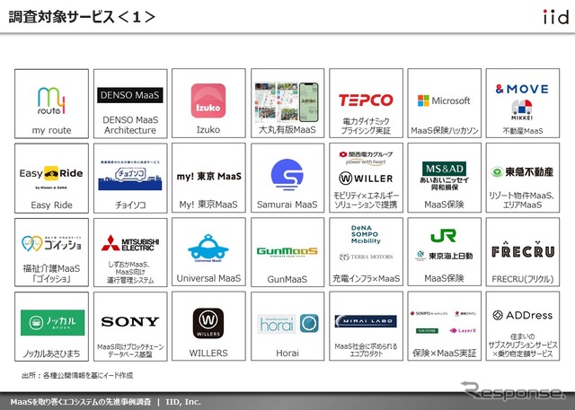Select the pink Izuko app icon

point(208,100)
